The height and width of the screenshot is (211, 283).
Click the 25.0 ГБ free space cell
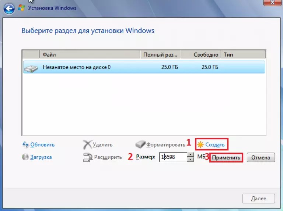tap(210, 67)
